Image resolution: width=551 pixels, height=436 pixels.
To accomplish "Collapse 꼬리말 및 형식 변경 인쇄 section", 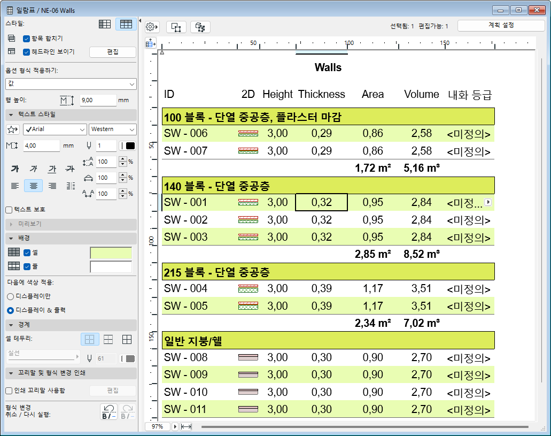I will tap(71, 373).
